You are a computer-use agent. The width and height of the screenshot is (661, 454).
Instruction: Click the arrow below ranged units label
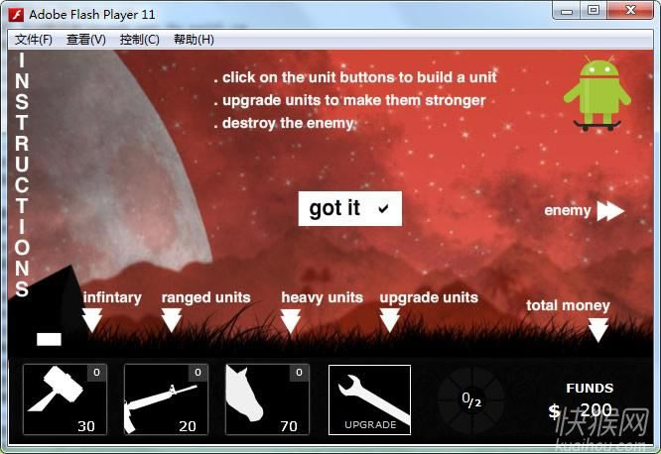[172, 319]
